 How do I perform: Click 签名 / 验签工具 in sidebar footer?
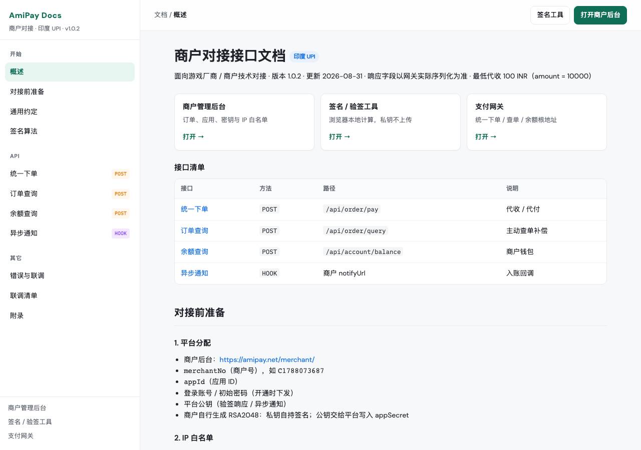(x=30, y=422)
